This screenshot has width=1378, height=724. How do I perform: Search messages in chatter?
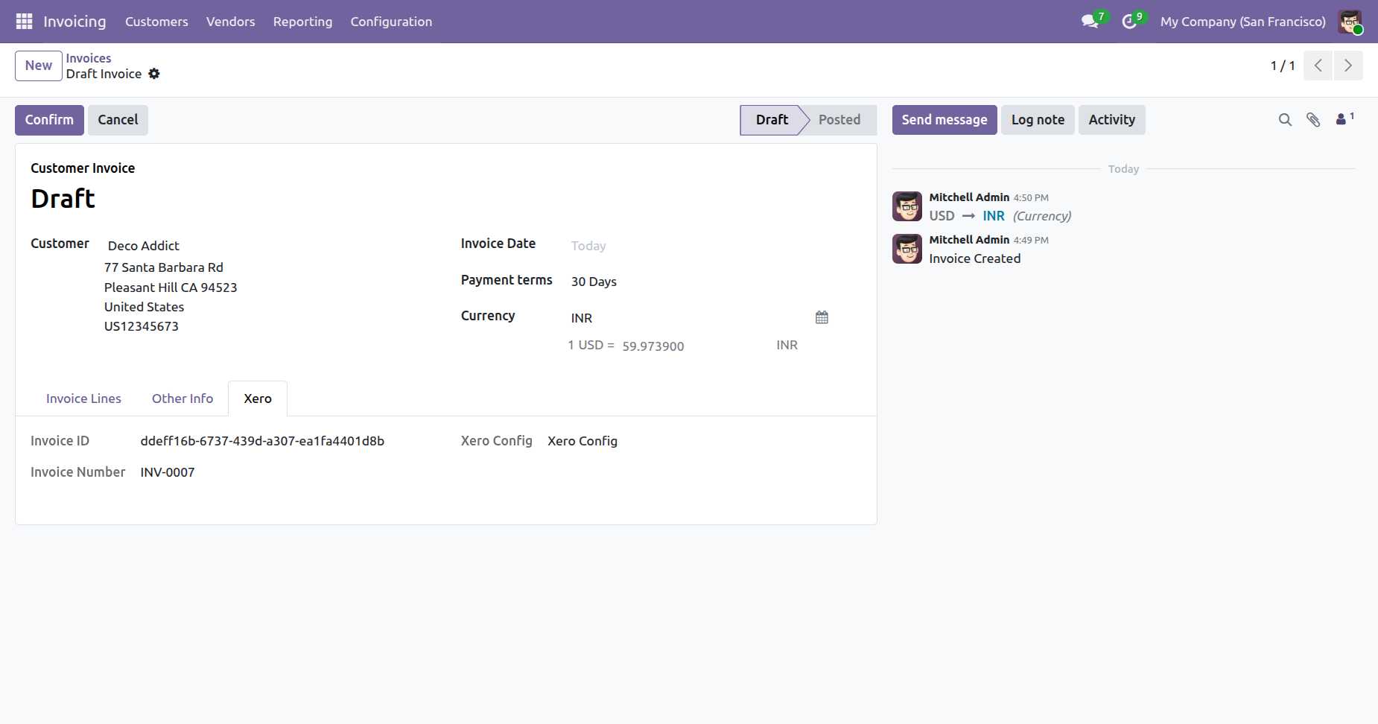pos(1285,120)
